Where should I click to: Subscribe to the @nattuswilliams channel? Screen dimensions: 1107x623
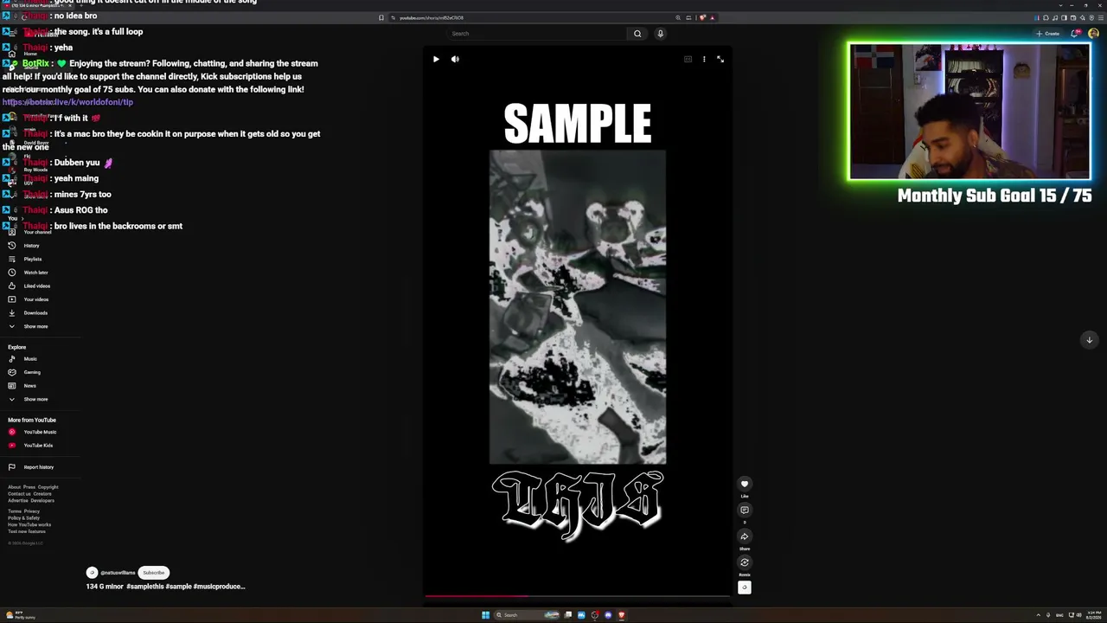click(153, 573)
